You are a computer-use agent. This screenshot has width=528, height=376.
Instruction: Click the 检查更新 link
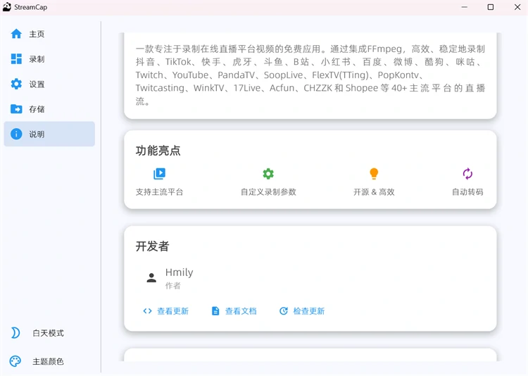tap(309, 311)
